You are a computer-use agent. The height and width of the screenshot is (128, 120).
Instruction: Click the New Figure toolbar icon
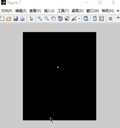(2, 19)
